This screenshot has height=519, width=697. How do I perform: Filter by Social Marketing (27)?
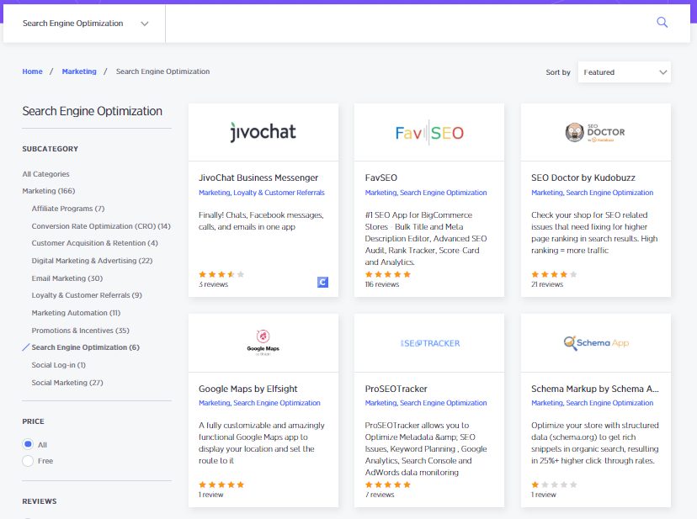click(x=67, y=383)
